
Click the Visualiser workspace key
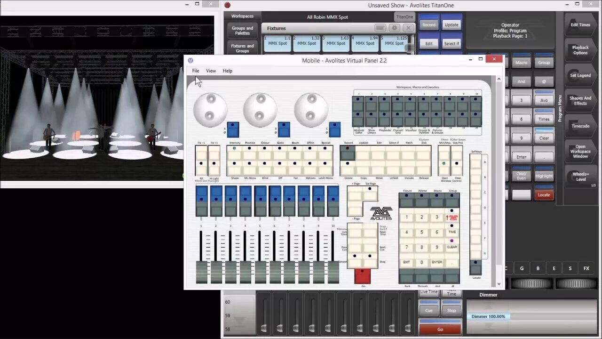pos(411,119)
